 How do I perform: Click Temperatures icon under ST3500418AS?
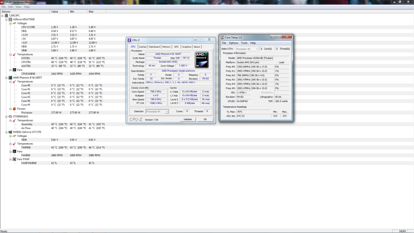(x=15, y=121)
